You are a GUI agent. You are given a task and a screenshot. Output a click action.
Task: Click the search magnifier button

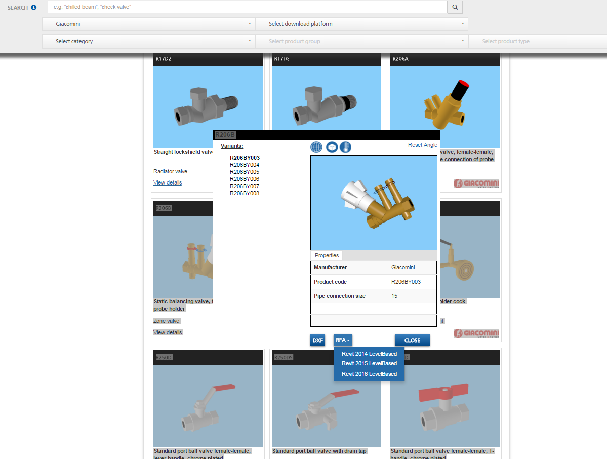[x=455, y=7]
